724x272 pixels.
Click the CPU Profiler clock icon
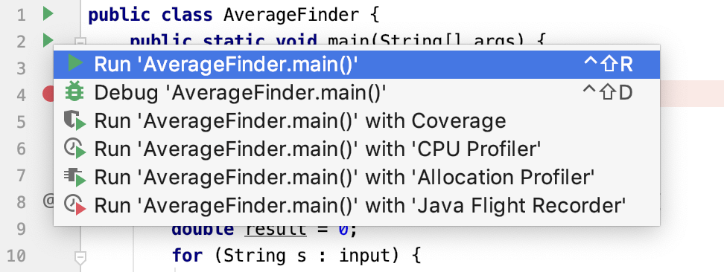tap(74, 149)
